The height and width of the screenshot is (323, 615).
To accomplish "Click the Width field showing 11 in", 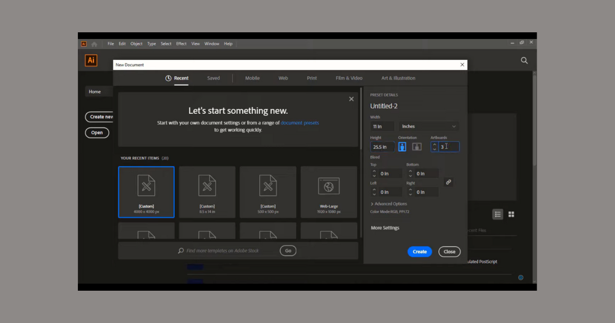I will coord(382,126).
